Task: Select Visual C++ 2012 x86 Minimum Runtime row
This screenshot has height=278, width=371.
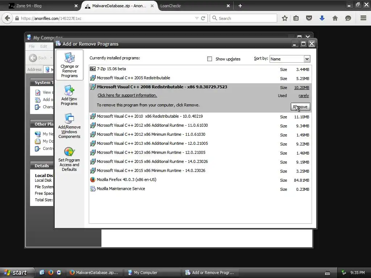Action: pos(200,135)
